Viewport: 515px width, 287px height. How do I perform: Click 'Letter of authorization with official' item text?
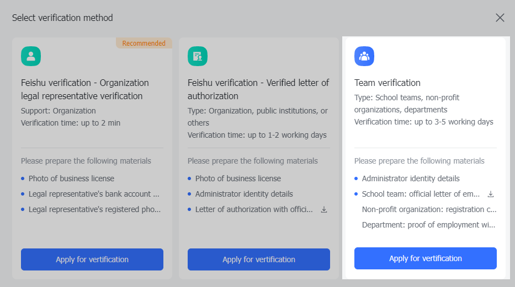point(254,209)
